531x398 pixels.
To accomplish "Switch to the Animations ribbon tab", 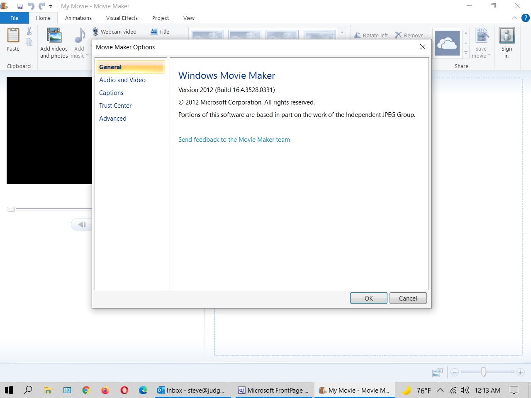I will pyautogui.click(x=78, y=18).
